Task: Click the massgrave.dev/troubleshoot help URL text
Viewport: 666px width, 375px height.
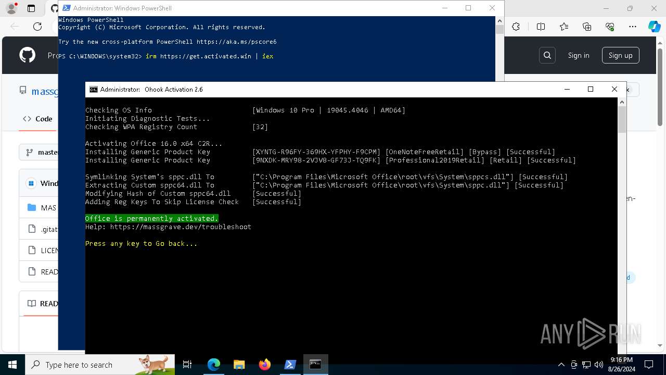Action: 181,227
